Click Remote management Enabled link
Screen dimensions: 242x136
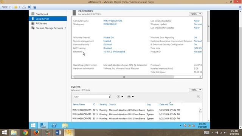coord(107,41)
